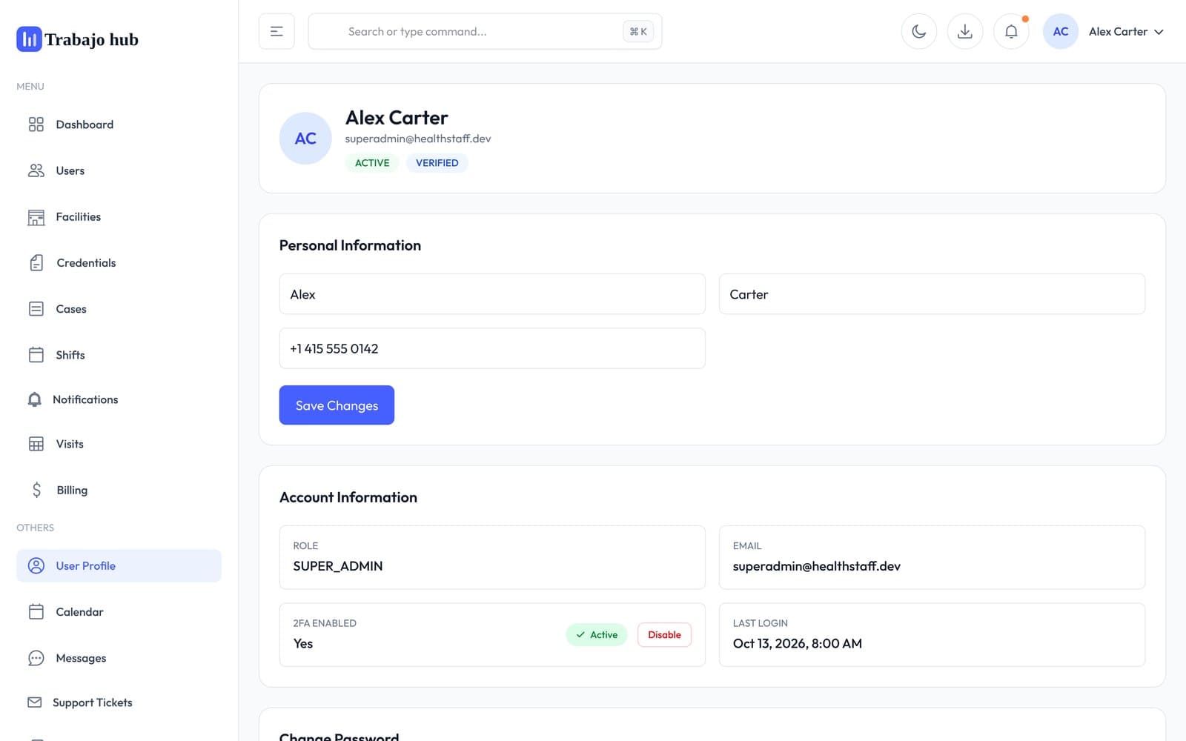Click the Support Tickets envelope icon

pyautogui.click(x=34, y=702)
